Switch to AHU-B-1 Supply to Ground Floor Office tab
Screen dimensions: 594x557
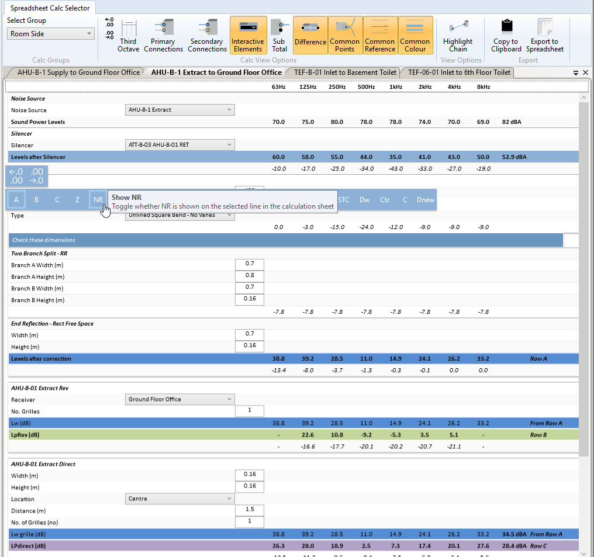click(x=78, y=72)
